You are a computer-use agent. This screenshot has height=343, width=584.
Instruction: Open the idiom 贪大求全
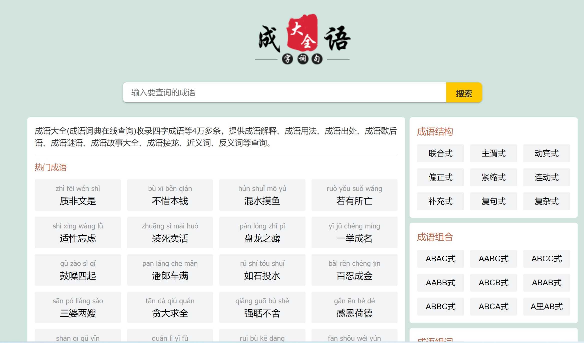pos(170,307)
